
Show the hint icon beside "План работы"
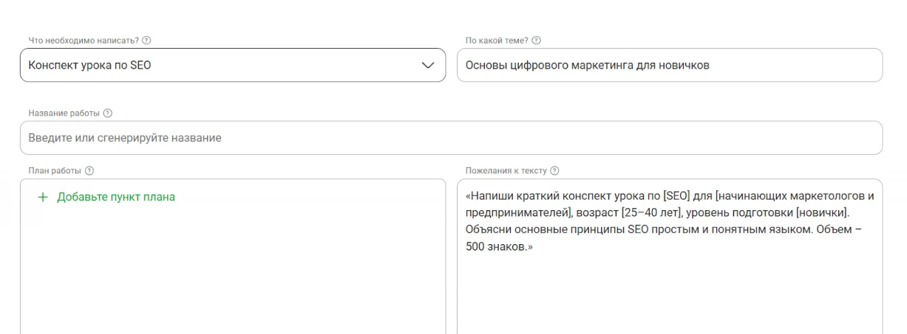(89, 171)
